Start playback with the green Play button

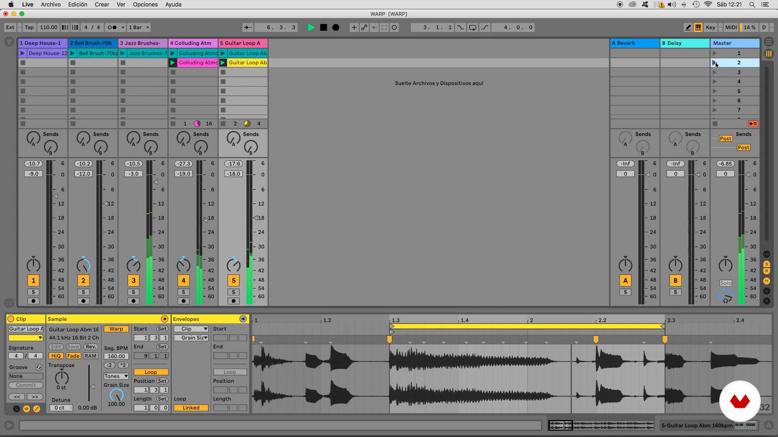click(x=311, y=28)
